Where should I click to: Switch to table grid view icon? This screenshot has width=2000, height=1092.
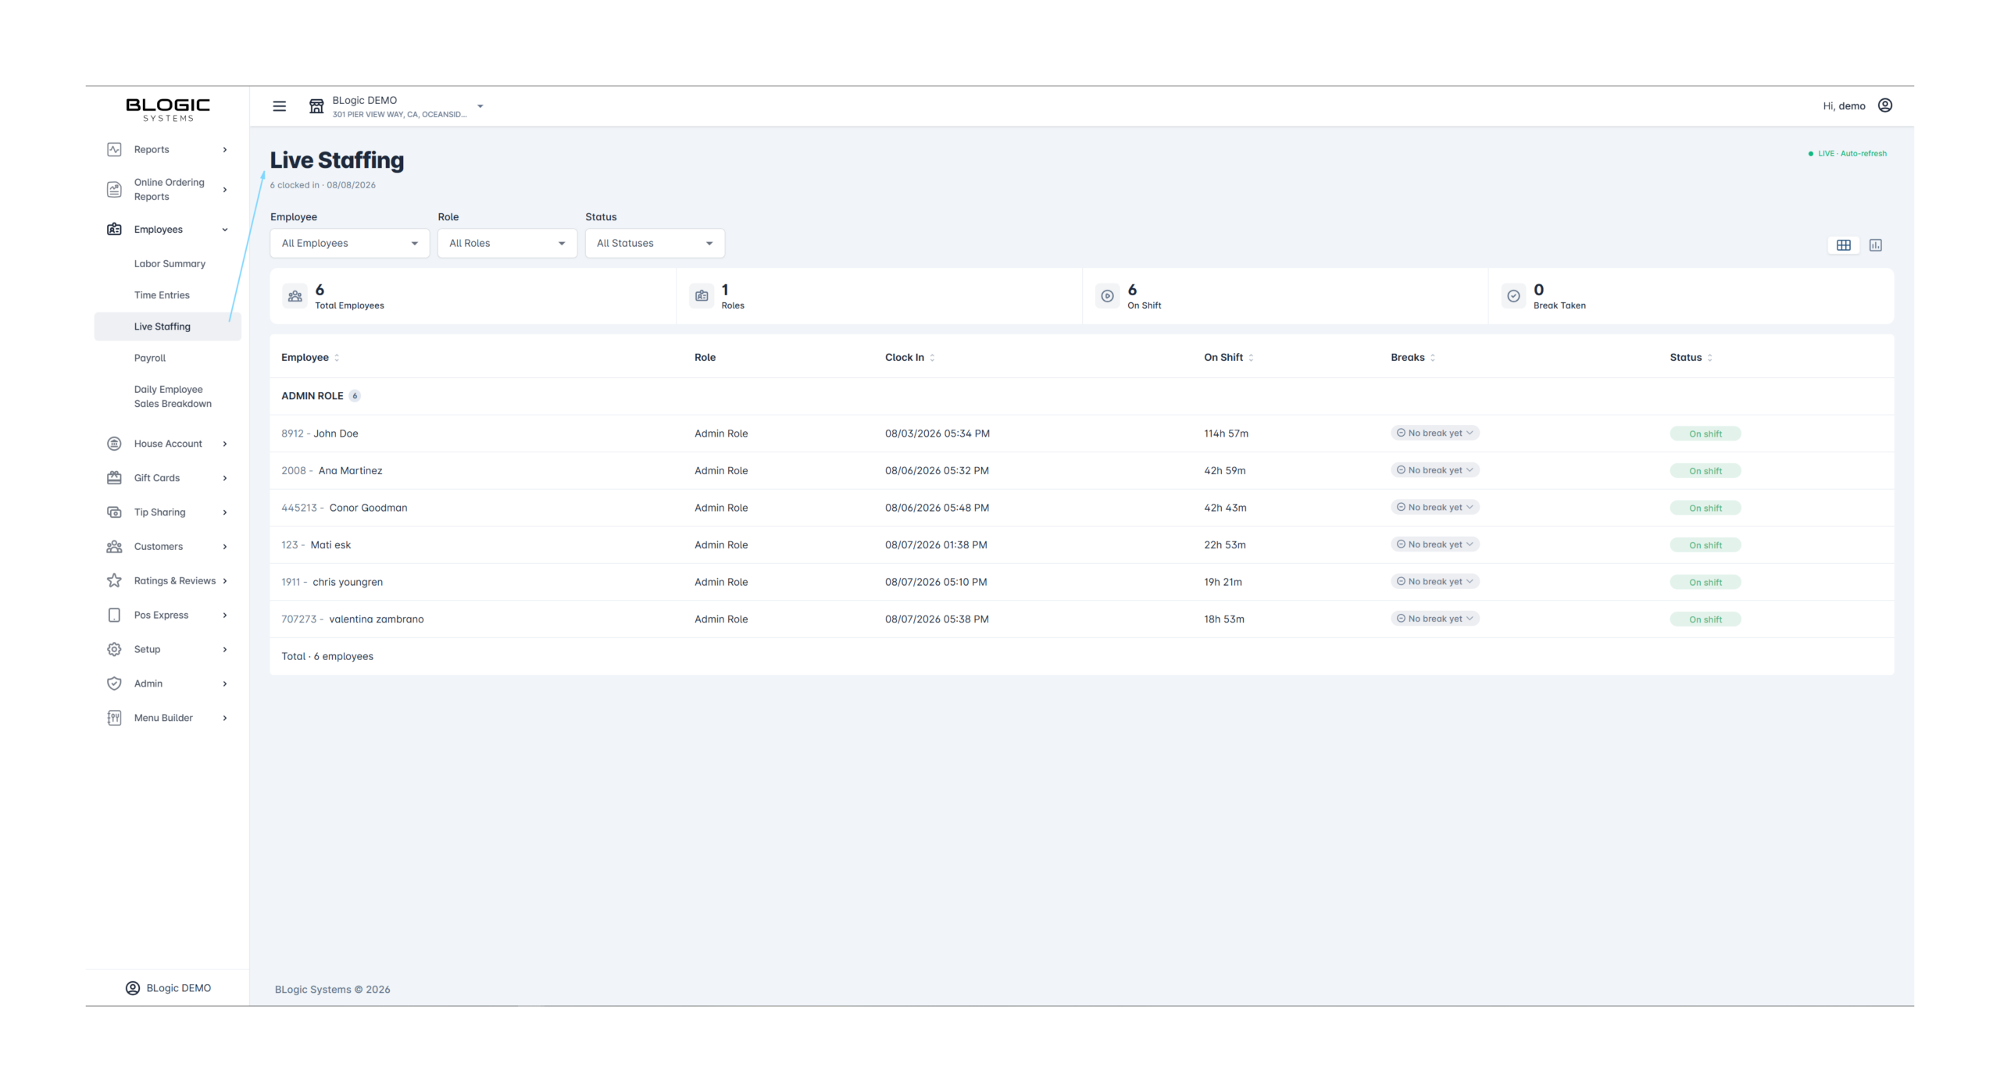pos(1844,245)
